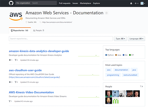Go to Explore
This screenshot has width=148, height=107.
point(96,3)
